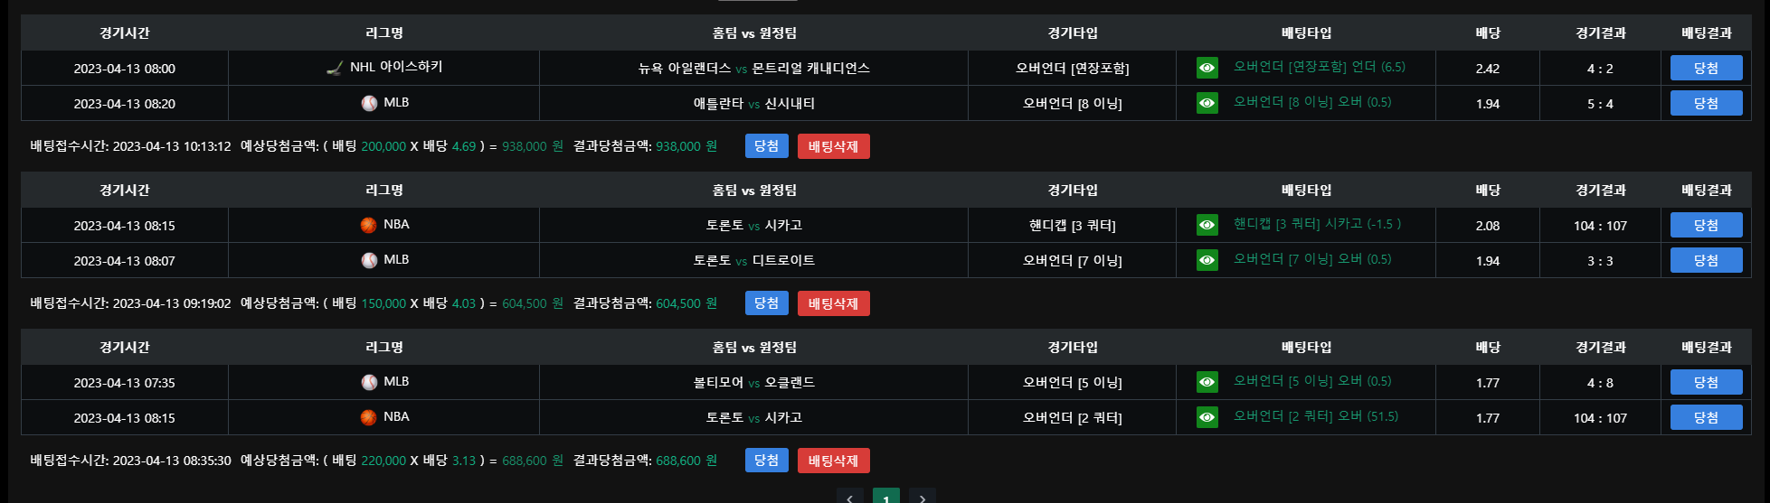
Task: Delete the bet with 938,000 won payout
Action: [x=833, y=146]
